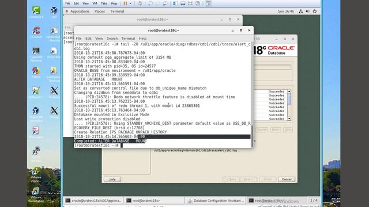369x207 pixels.
Task: Open the GNOME Applications menu
Action: coord(80,11)
